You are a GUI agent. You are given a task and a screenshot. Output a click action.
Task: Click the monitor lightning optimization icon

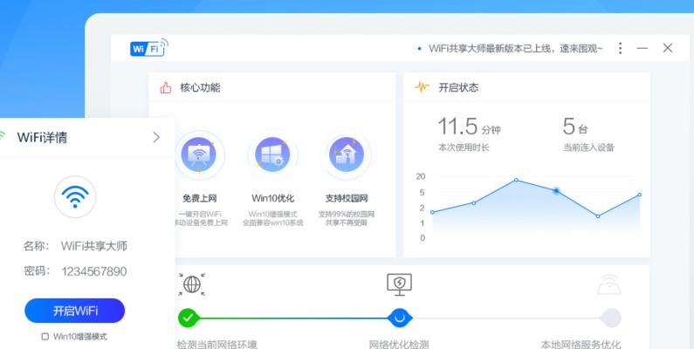[x=400, y=284]
